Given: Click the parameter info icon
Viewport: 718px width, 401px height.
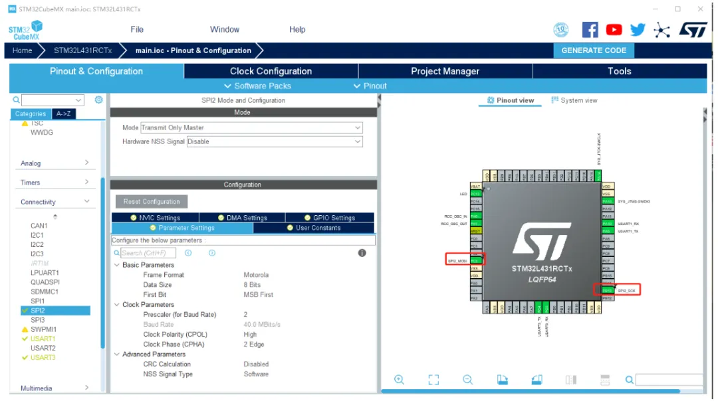Looking at the screenshot, I should [x=362, y=253].
